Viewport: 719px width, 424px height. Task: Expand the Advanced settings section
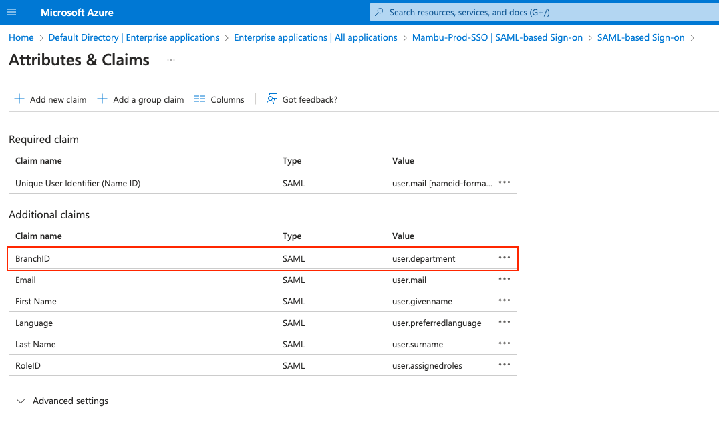tap(62, 401)
